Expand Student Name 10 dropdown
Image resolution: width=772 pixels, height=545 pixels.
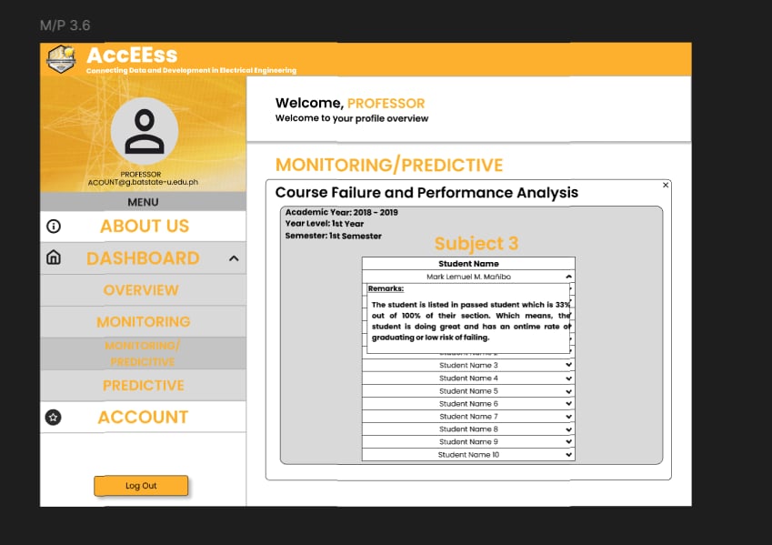(568, 454)
